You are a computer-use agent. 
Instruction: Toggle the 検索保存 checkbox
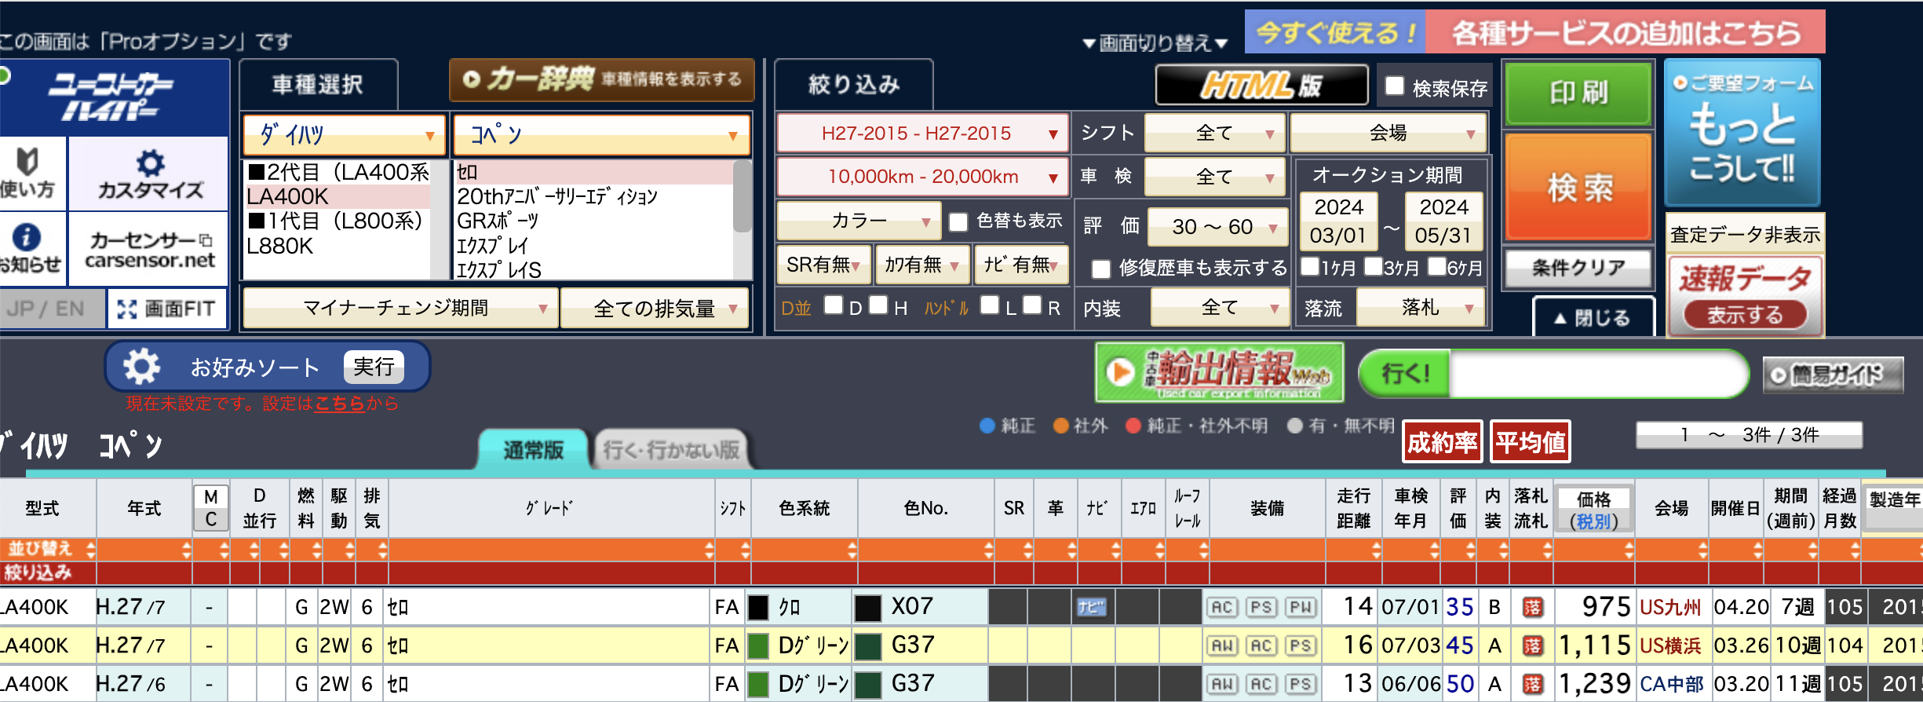click(x=1395, y=86)
